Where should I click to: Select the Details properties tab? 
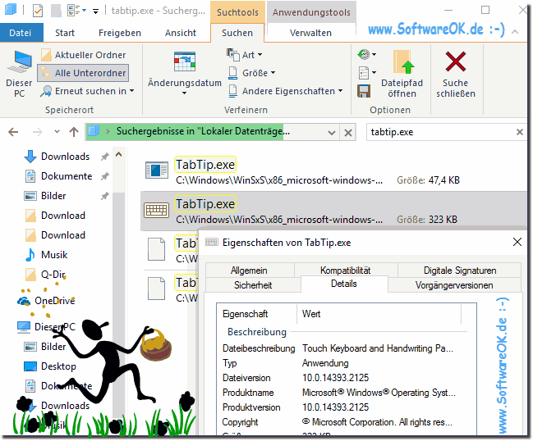pyautogui.click(x=344, y=284)
